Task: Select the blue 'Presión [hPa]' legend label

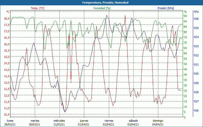Action: click(166, 8)
